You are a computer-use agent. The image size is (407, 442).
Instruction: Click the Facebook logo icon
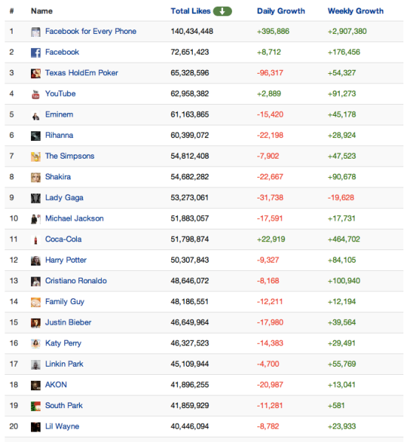point(35,52)
